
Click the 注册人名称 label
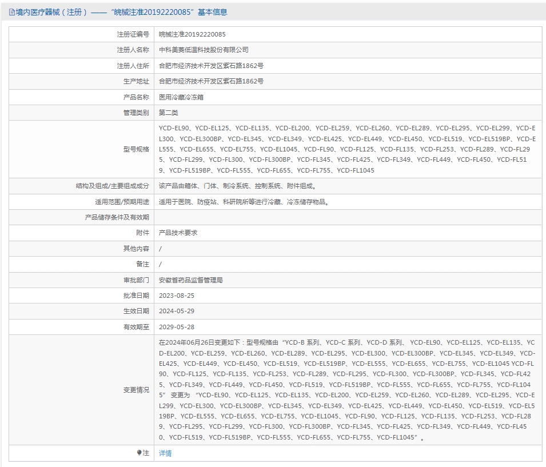(x=133, y=50)
